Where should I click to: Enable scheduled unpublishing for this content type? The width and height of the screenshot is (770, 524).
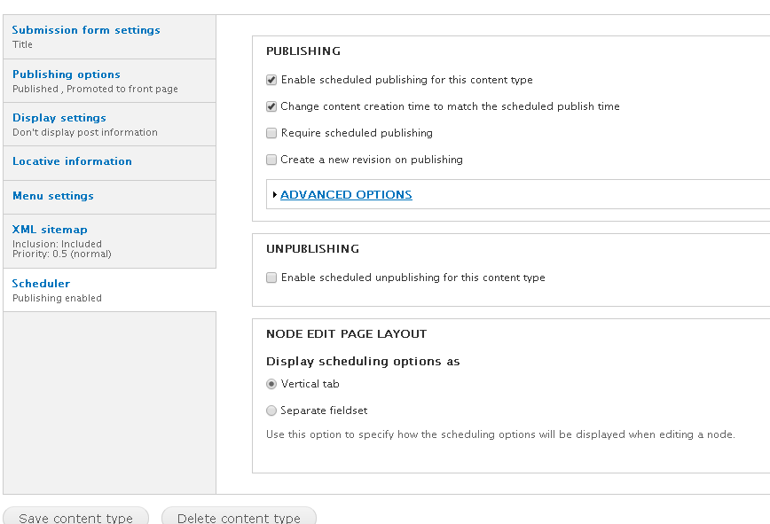(271, 278)
